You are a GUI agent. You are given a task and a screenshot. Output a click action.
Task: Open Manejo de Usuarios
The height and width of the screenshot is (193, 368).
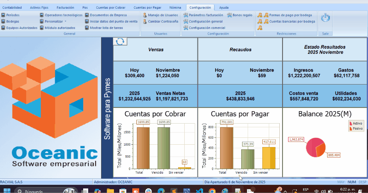159,15
